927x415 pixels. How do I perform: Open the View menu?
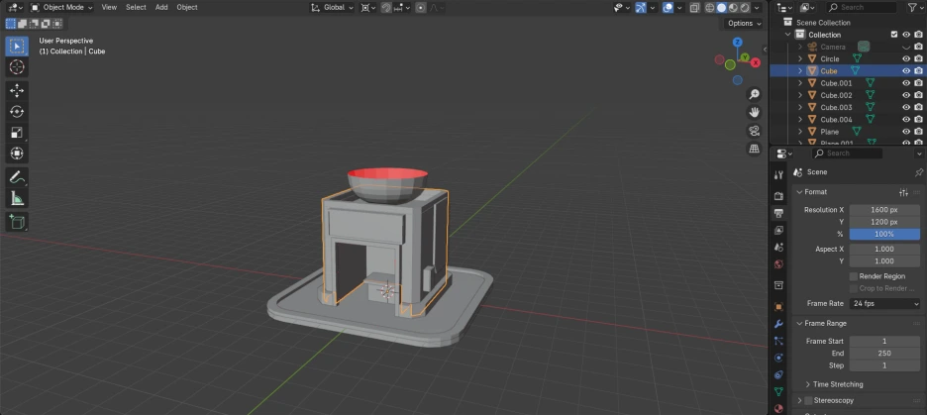[109, 8]
